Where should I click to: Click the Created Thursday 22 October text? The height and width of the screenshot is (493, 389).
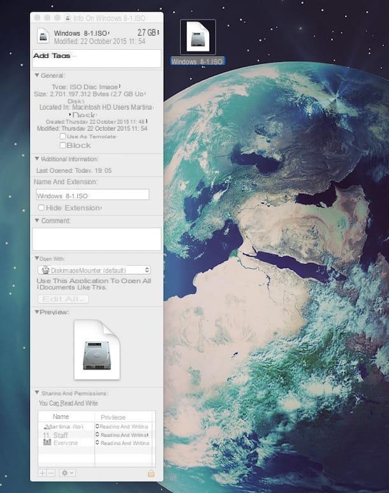(95, 121)
